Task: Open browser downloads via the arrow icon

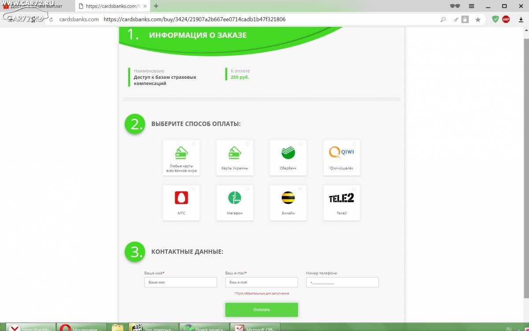Action: [x=521, y=19]
